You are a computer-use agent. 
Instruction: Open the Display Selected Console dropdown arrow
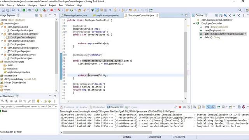(x=226, y=107)
